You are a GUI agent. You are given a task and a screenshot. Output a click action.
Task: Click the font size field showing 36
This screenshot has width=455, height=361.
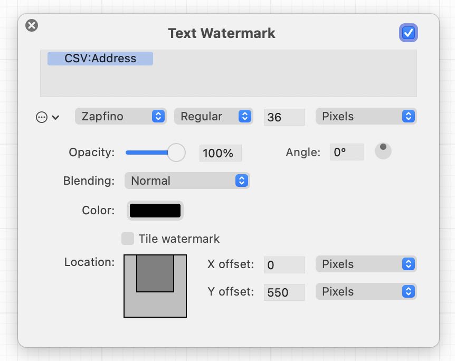pos(284,117)
